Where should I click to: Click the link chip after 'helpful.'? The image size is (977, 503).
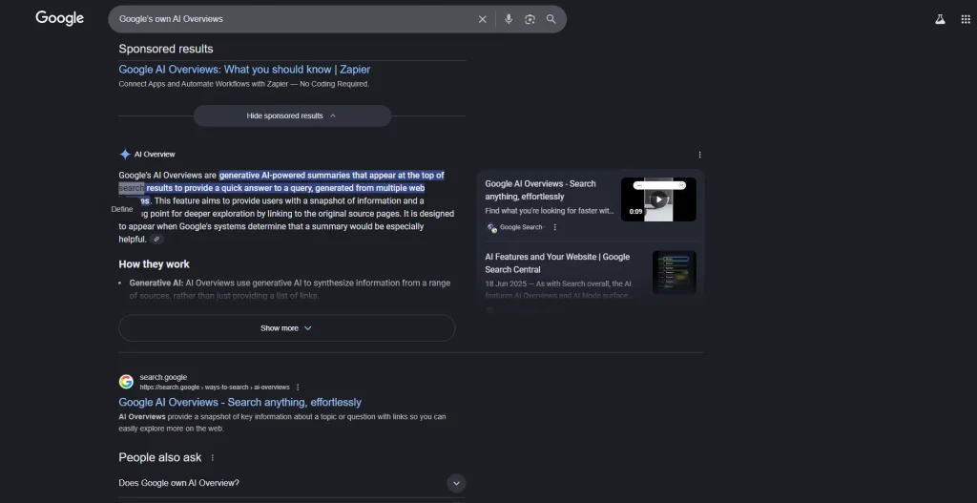tap(156, 240)
